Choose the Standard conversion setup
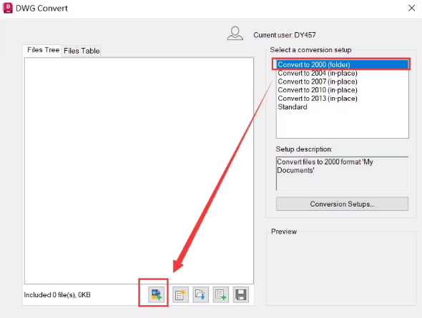Image resolution: width=422 pixels, height=318 pixels. 293,107
